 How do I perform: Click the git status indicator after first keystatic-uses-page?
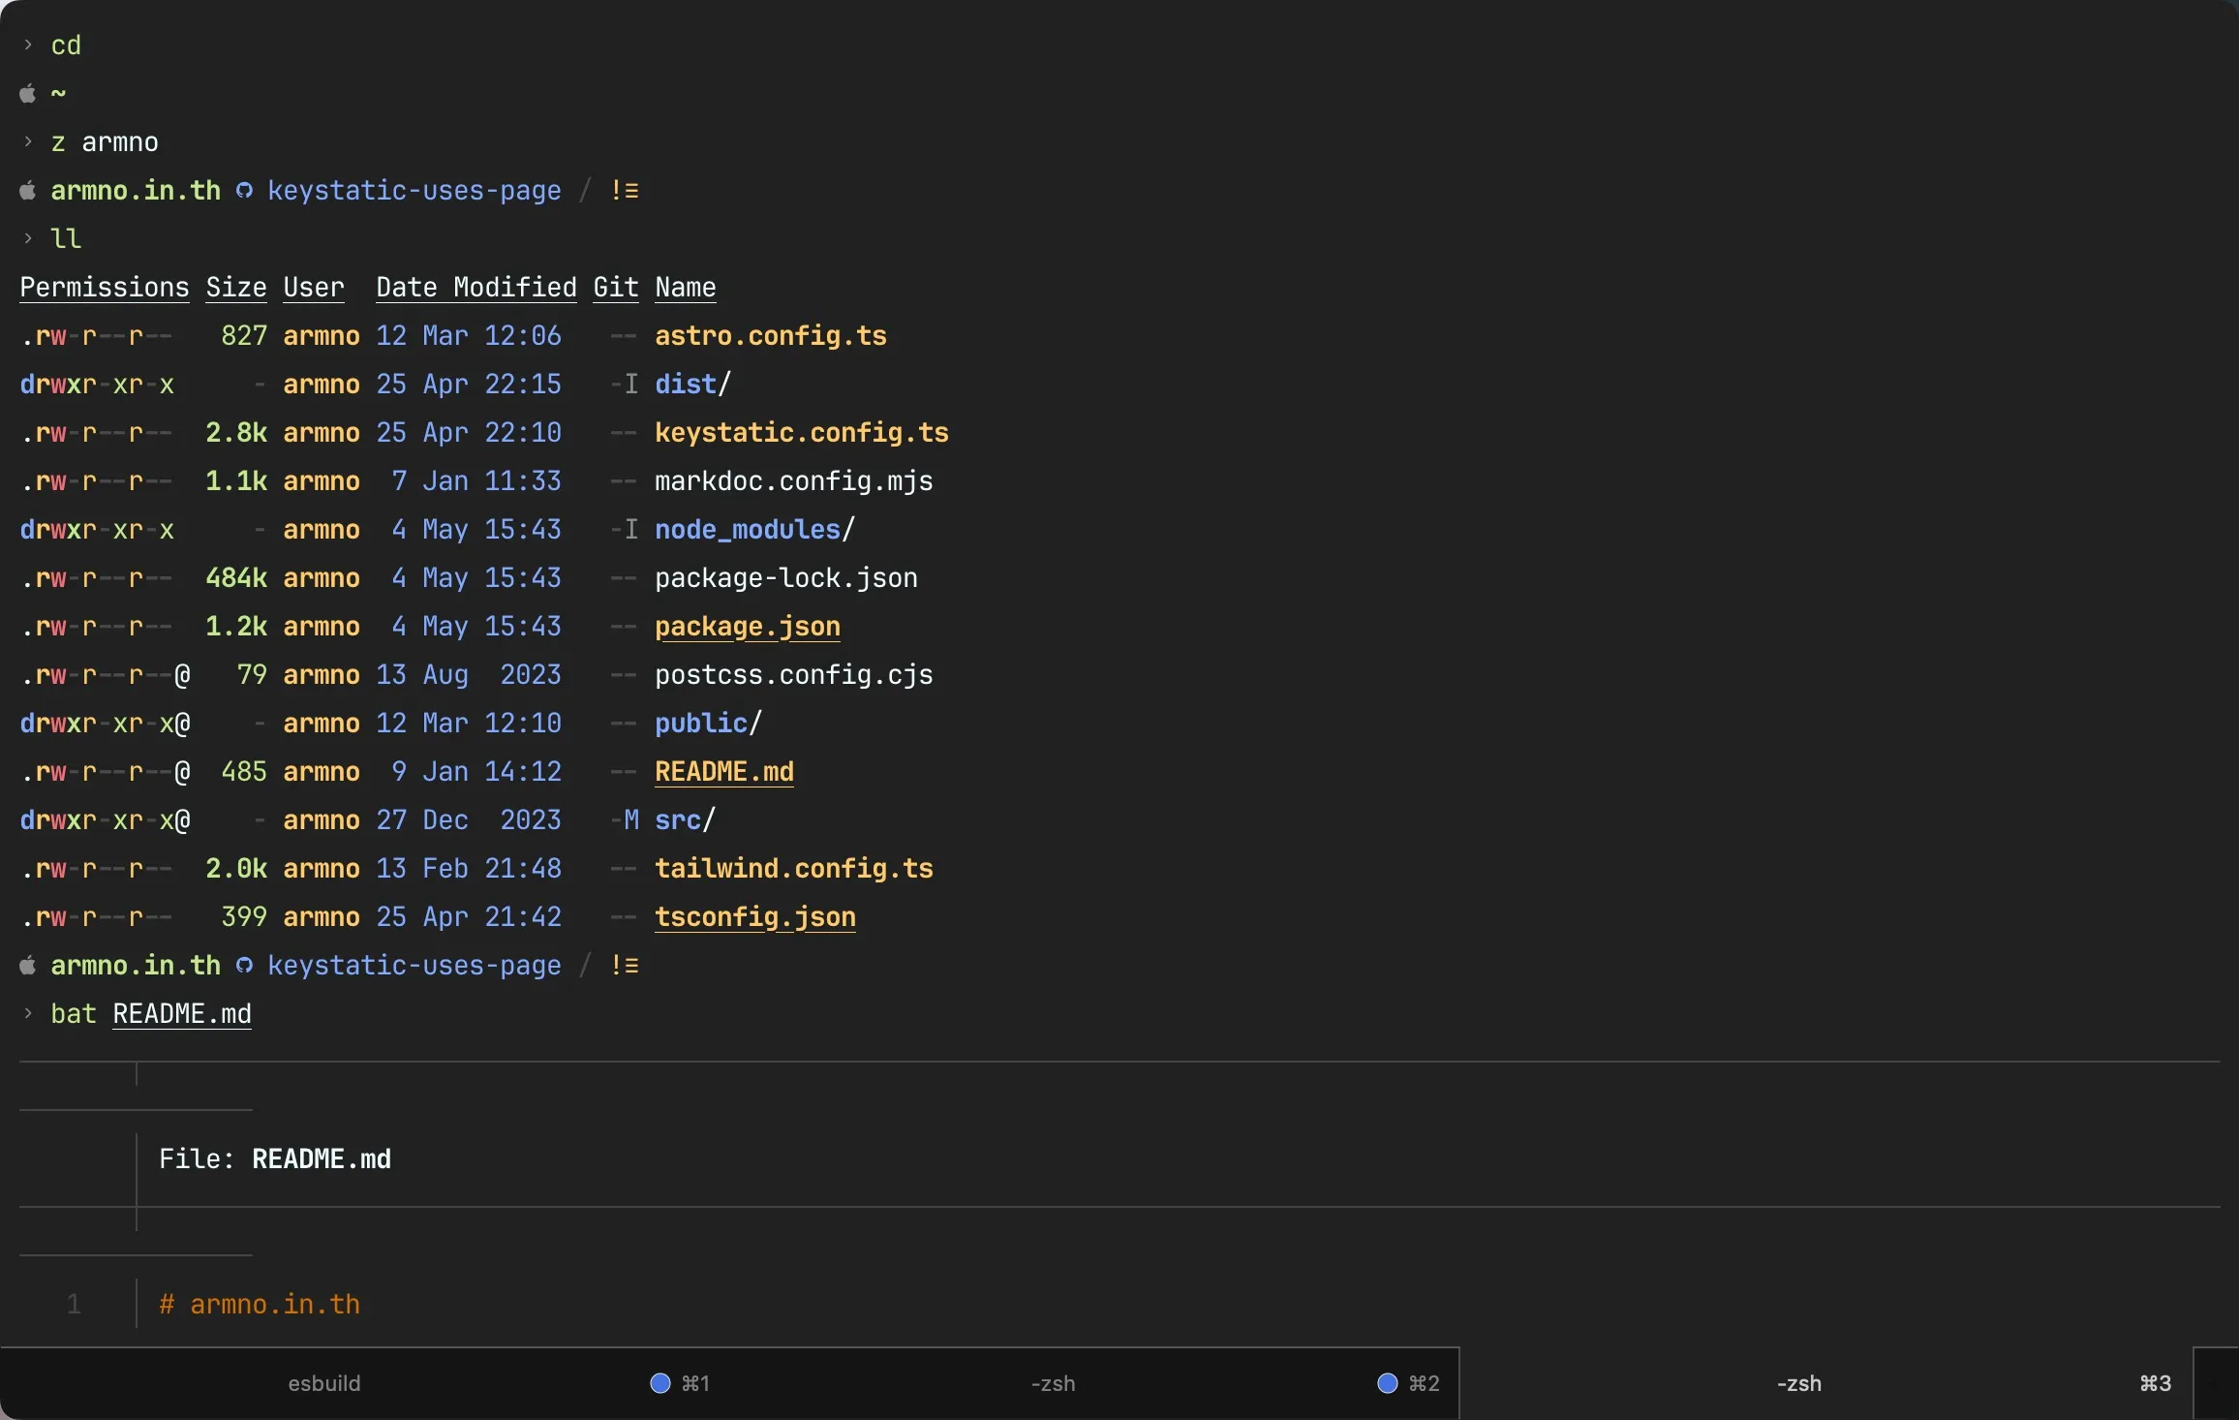click(x=625, y=190)
